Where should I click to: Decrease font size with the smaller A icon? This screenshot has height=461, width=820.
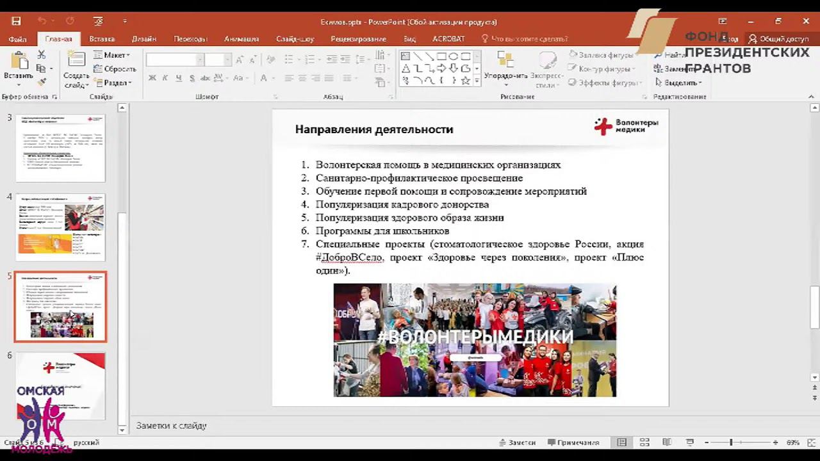pyautogui.click(x=253, y=60)
